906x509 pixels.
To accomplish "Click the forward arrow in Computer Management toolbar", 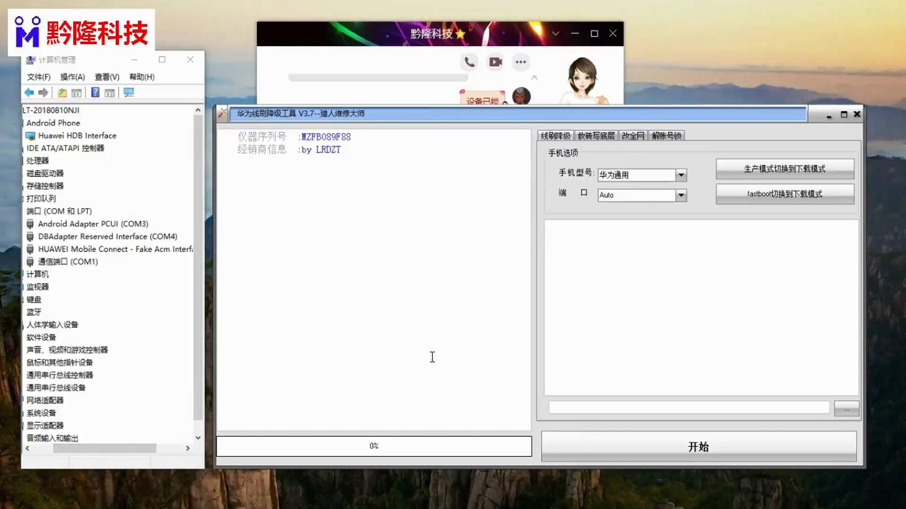I will click(x=43, y=92).
